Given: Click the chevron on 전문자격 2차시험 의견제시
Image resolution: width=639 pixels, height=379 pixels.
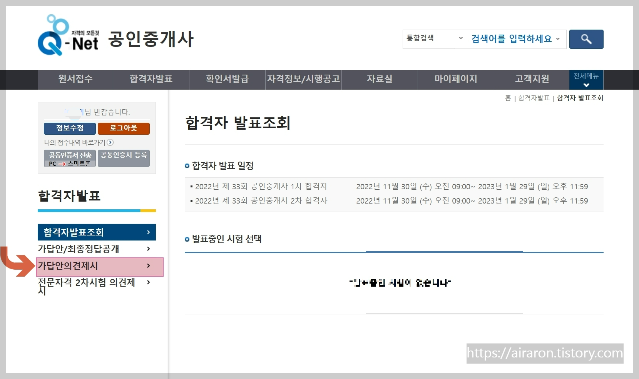Looking at the screenshot, I should click(x=148, y=283).
